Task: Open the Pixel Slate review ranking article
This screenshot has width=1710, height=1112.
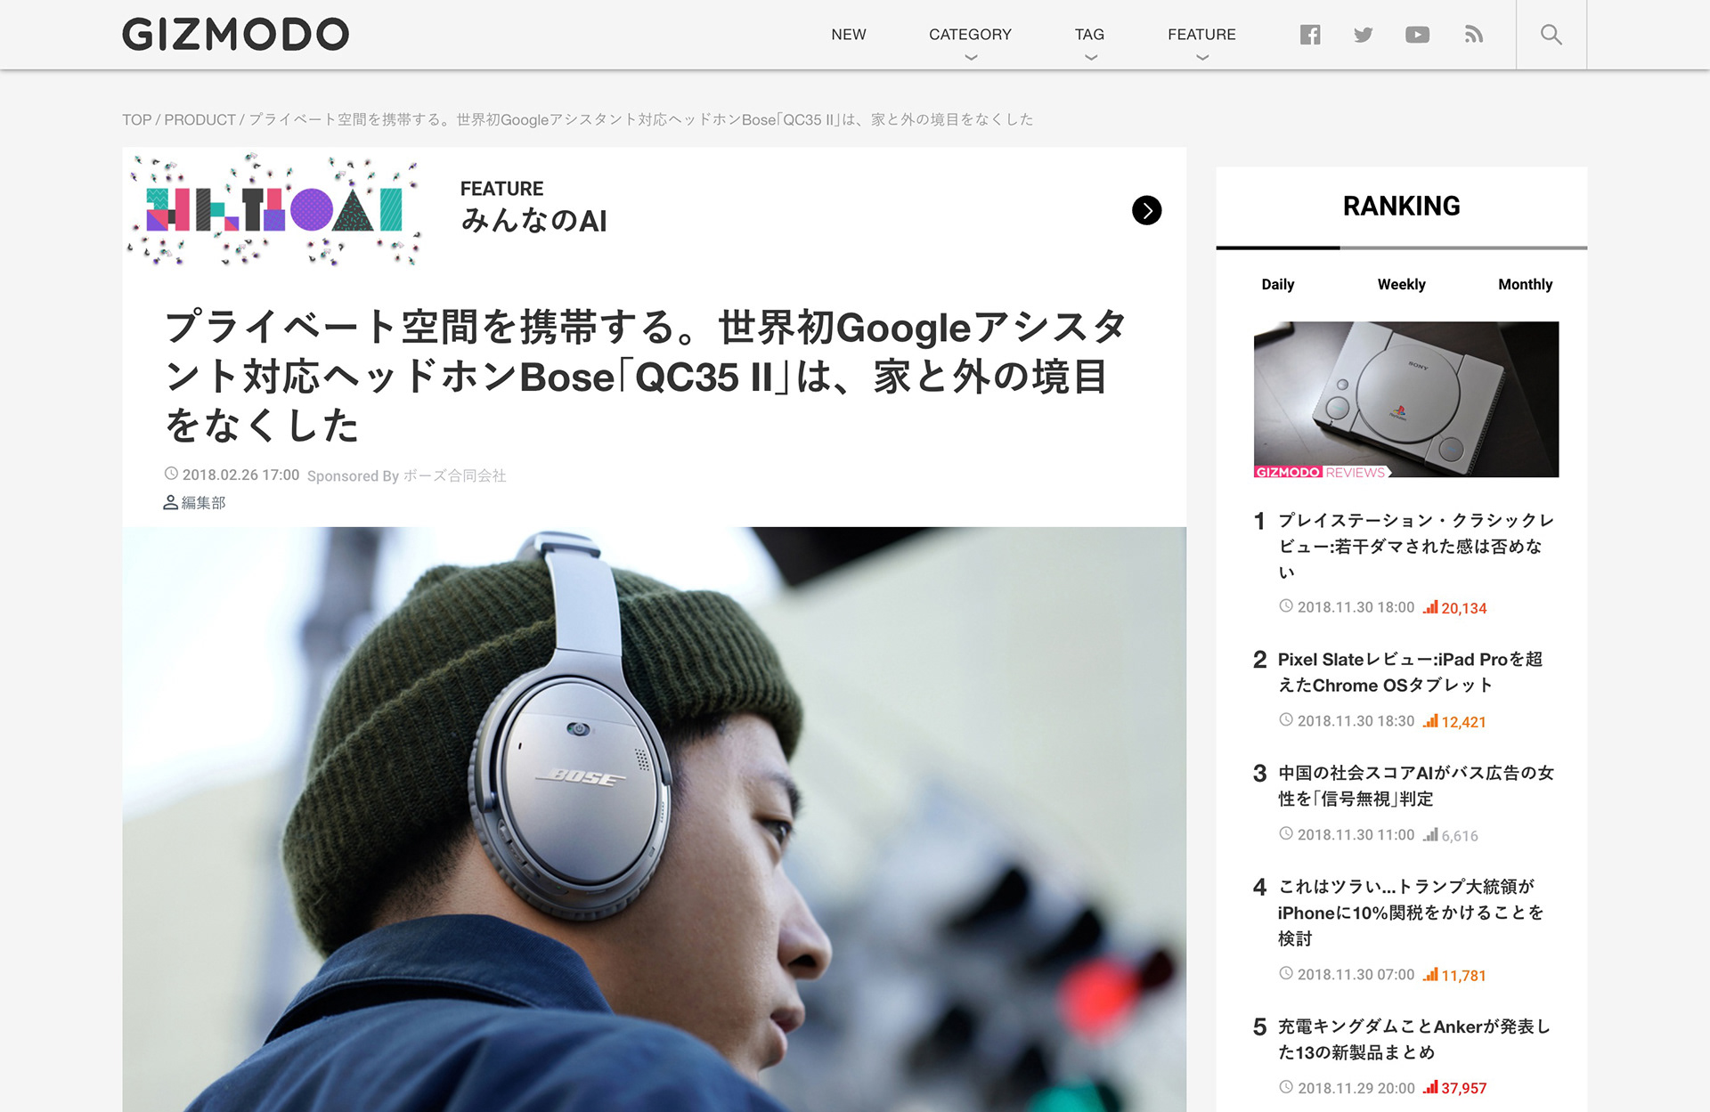Action: (x=1410, y=672)
